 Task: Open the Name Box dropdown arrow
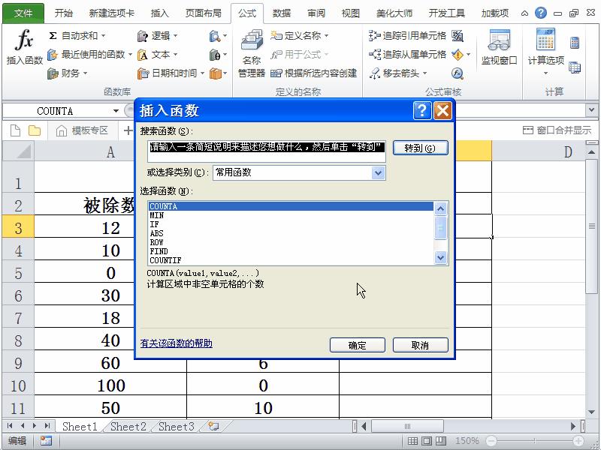pyautogui.click(x=116, y=111)
